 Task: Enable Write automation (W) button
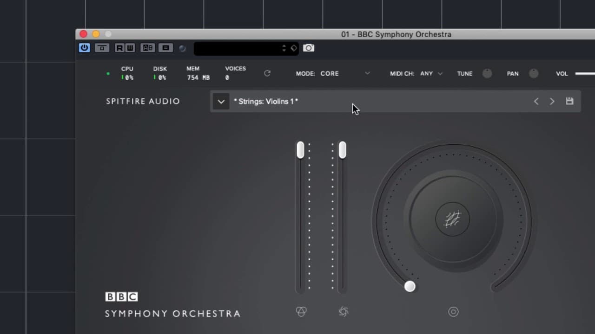(x=130, y=48)
